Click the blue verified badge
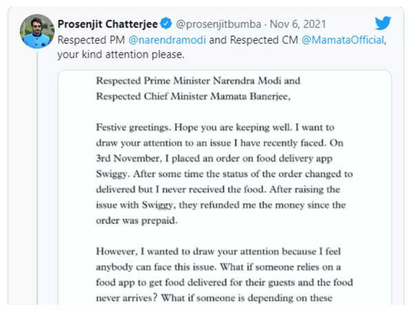Viewport: 414px width, 311px height. 166,25
